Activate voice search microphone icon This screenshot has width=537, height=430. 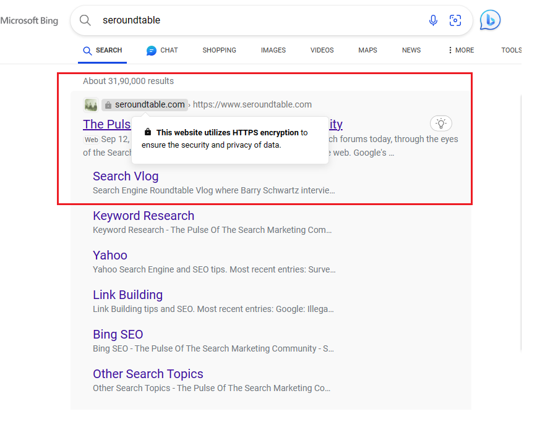[x=433, y=20]
